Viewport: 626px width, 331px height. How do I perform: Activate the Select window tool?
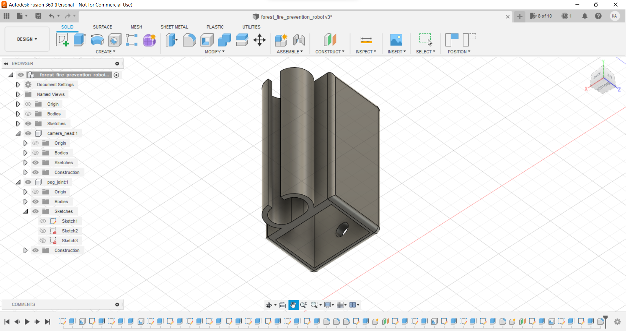pyautogui.click(x=425, y=40)
